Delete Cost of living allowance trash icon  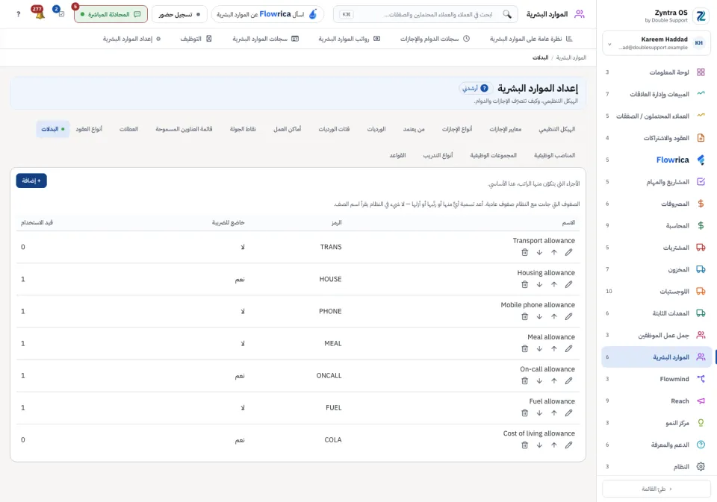pos(524,445)
